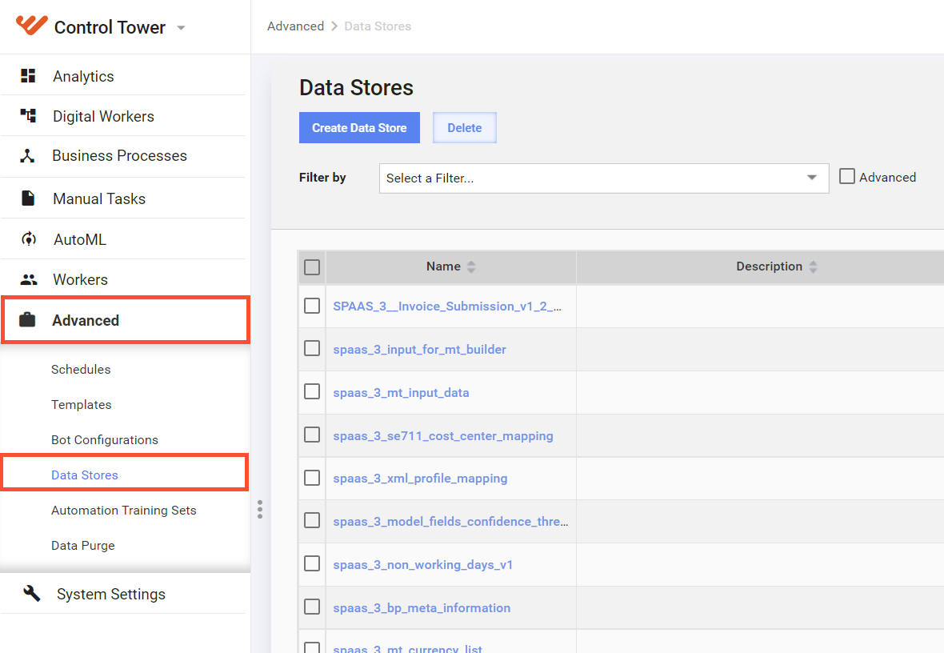Enable the Advanced filter checkbox
The image size is (944, 653).
click(x=847, y=177)
